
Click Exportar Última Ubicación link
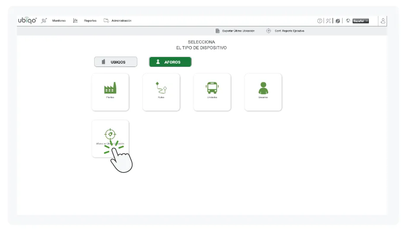pyautogui.click(x=238, y=31)
